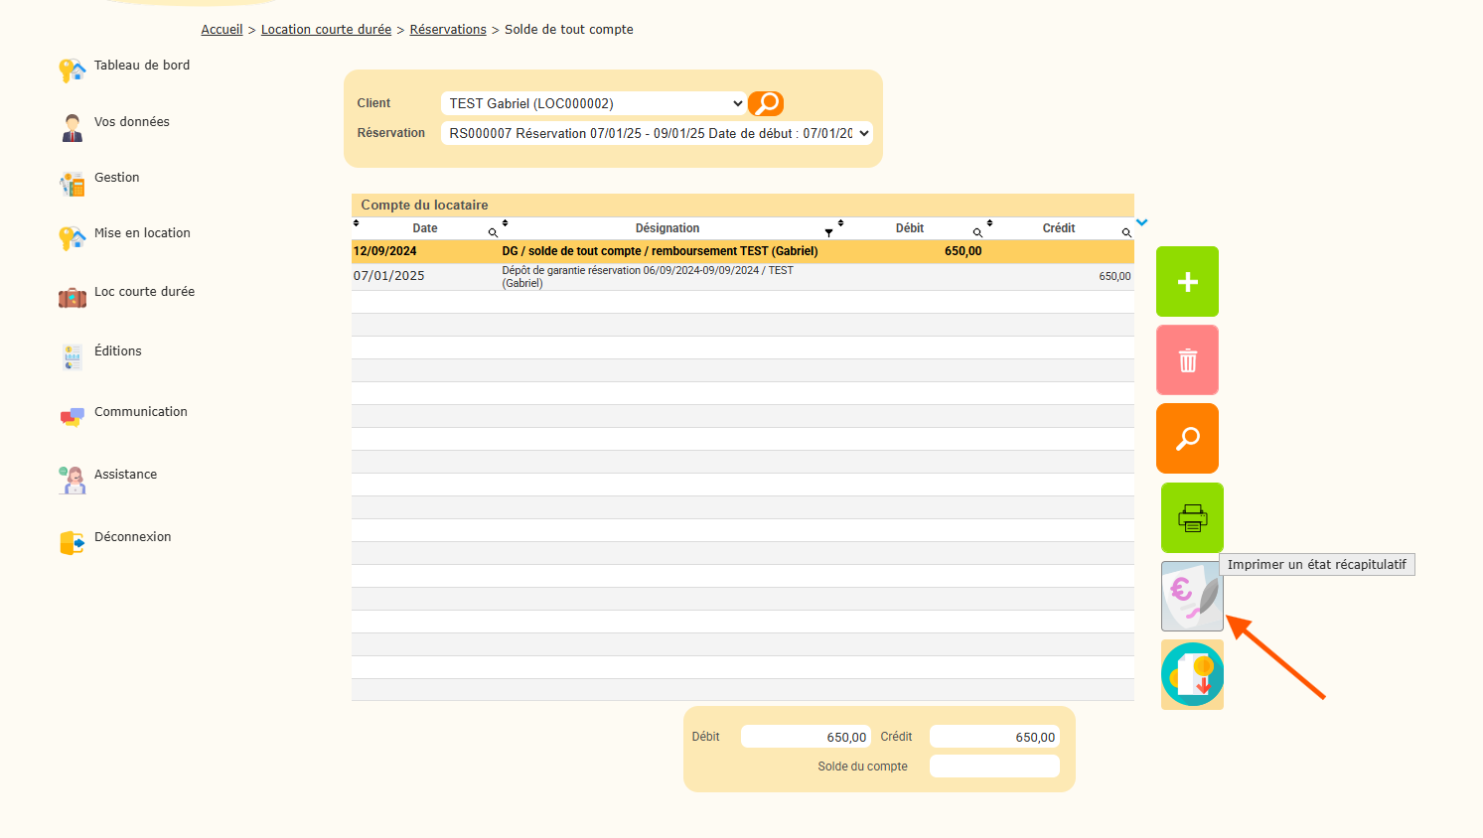
Task: Follow the Accueil breadcrumb link
Action: 222,30
